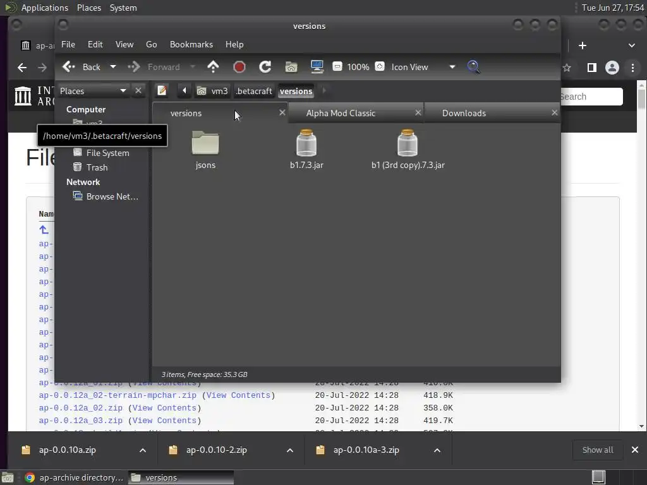Viewport: 647px width, 485px height.
Task: Open the Help menu
Action: click(x=234, y=44)
